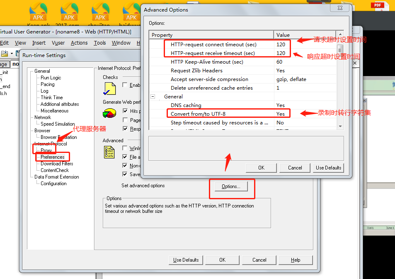The height and width of the screenshot is (279, 395).
Task: Click Help in Run-time Settings dialog
Action: click(296, 260)
